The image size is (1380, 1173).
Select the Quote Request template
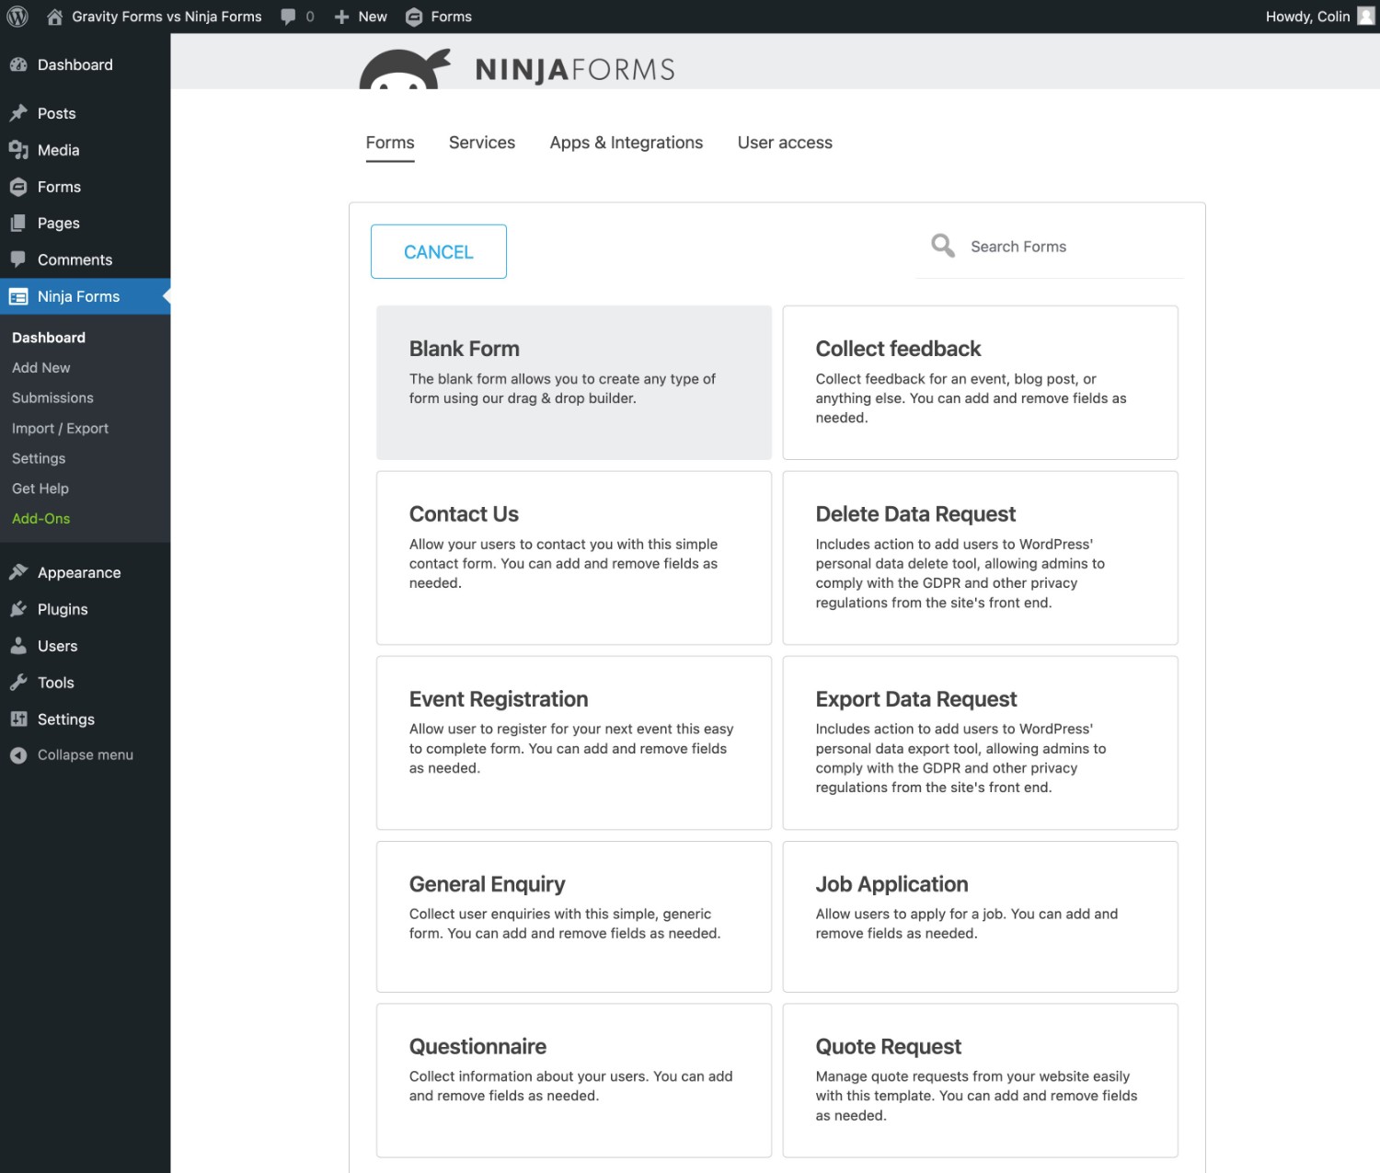tap(981, 1081)
